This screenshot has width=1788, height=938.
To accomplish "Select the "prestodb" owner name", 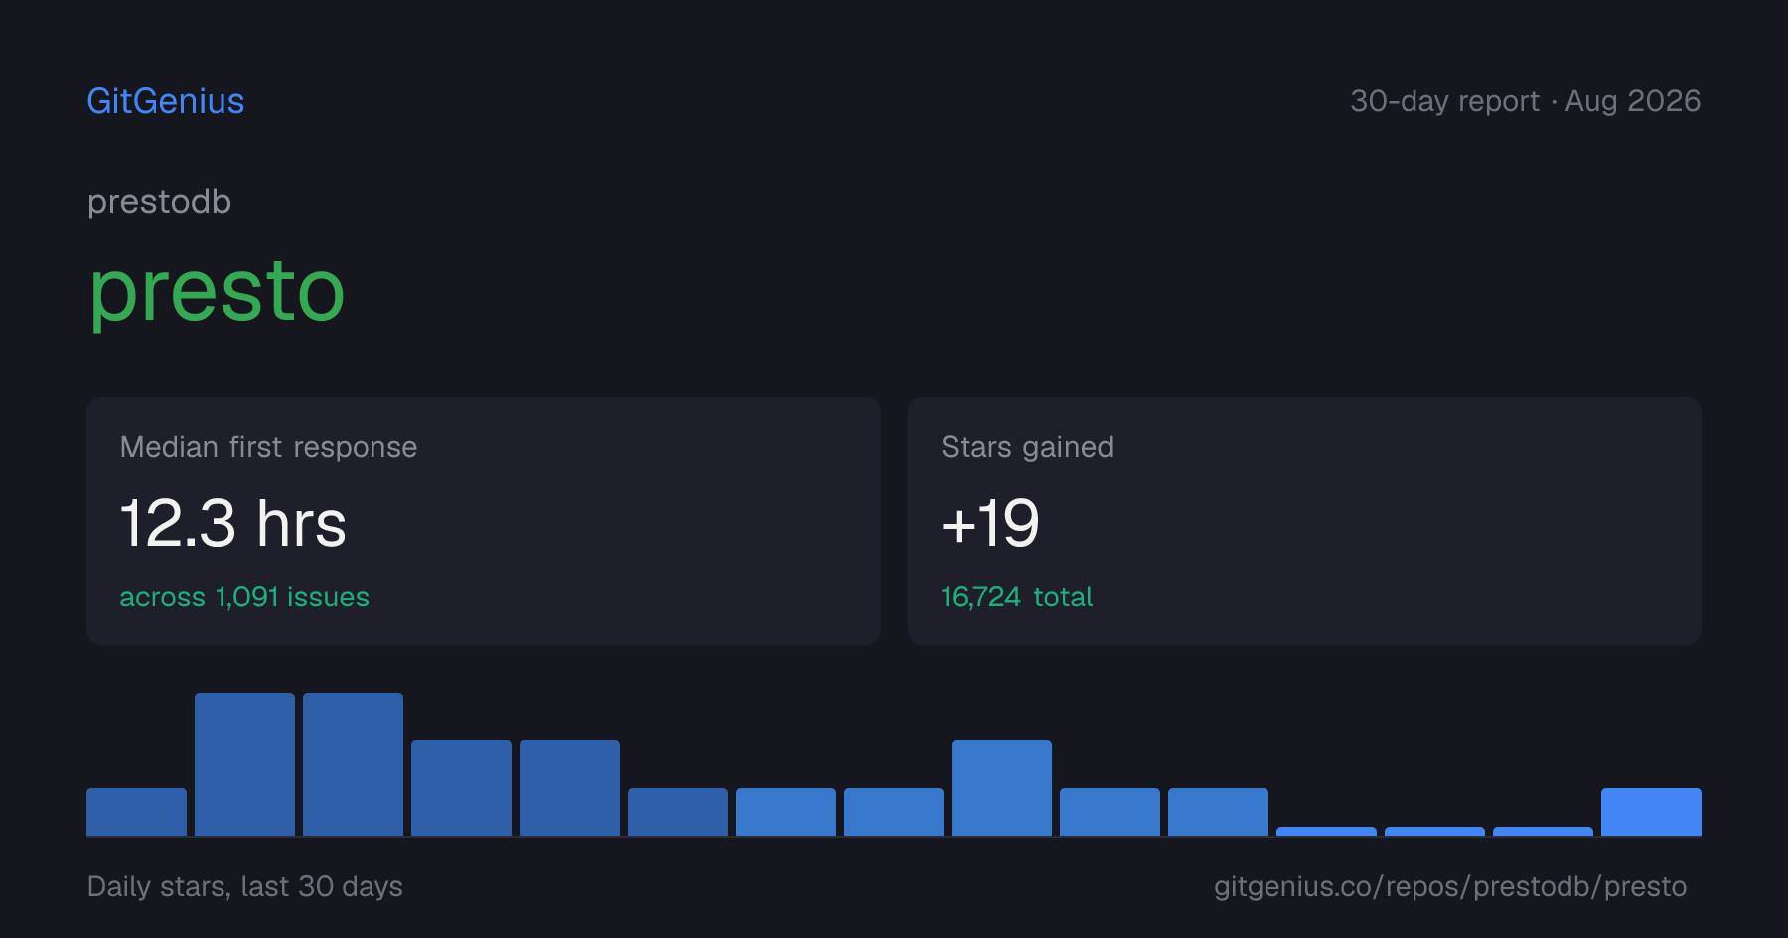I will point(159,201).
